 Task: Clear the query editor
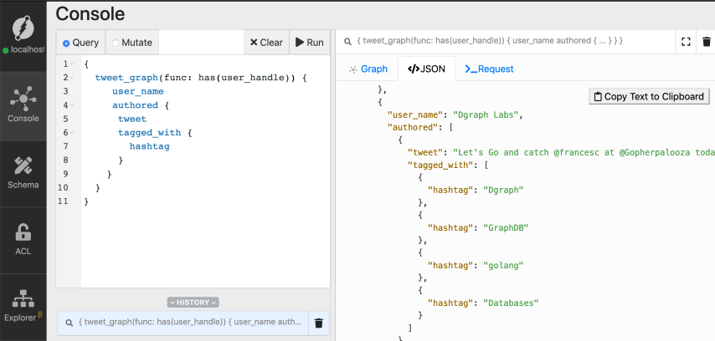(265, 43)
